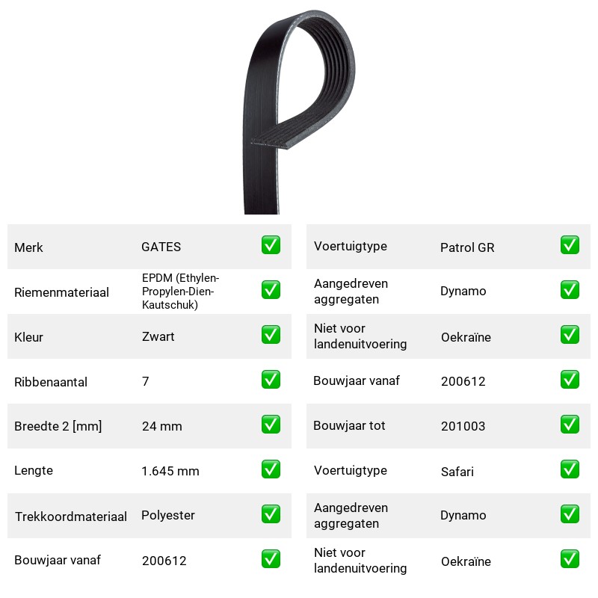
Task: Click the Safari vehicle type value
Action: [457, 472]
